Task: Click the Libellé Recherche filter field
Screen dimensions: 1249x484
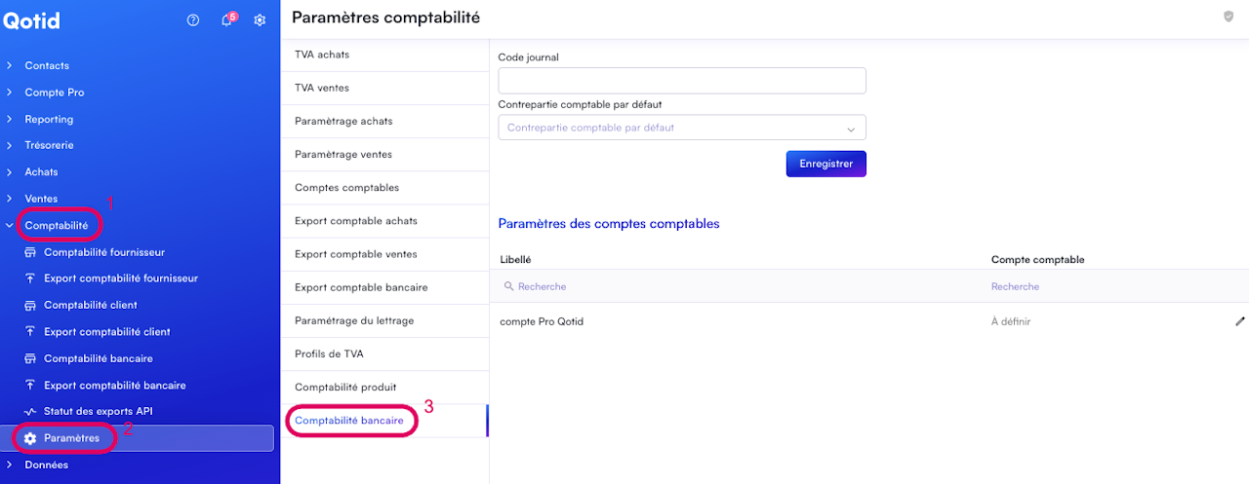Action: pos(683,286)
